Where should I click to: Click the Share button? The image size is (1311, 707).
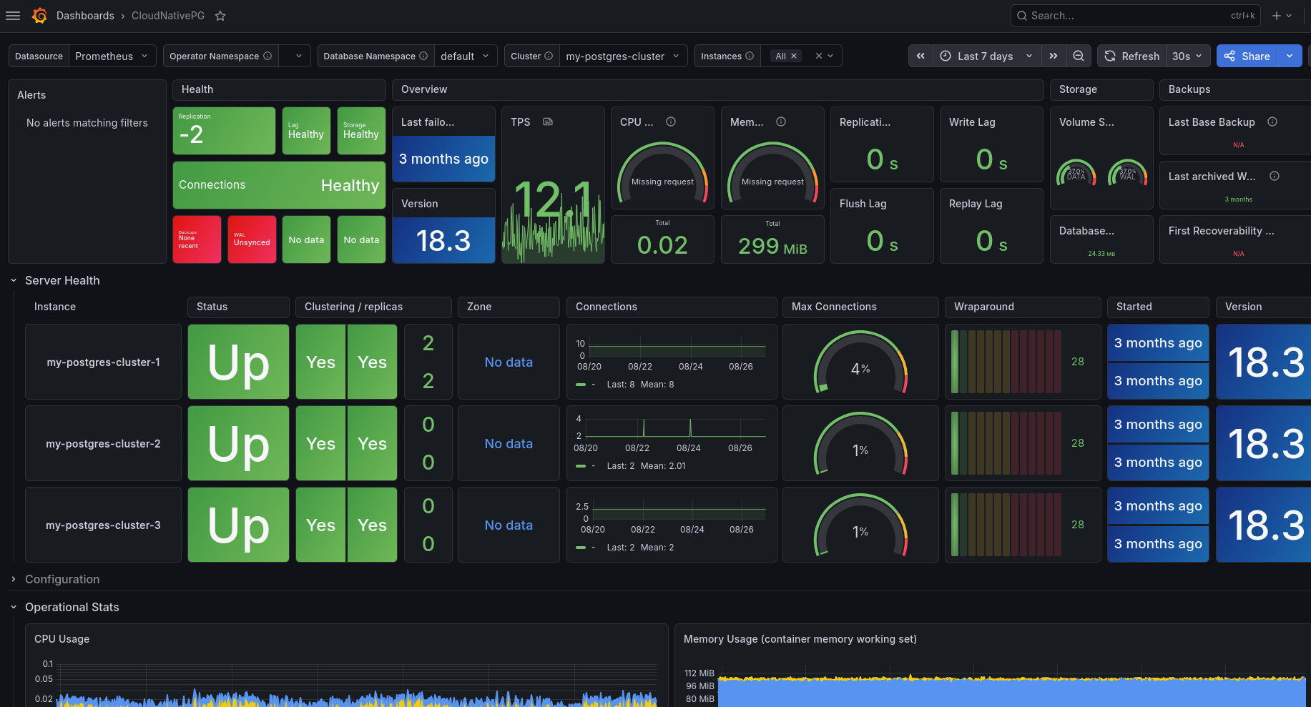1247,56
